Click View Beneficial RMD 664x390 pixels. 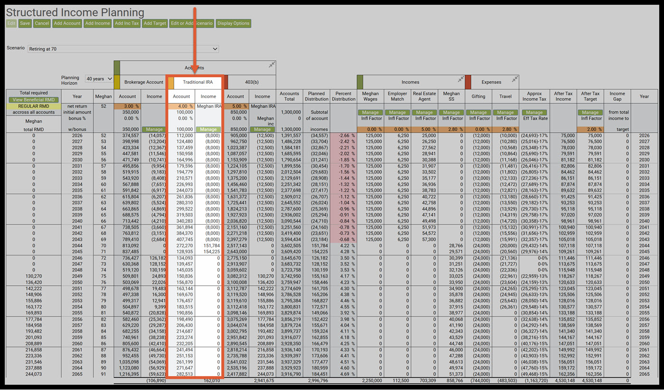pyautogui.click(x=34, y=100)
